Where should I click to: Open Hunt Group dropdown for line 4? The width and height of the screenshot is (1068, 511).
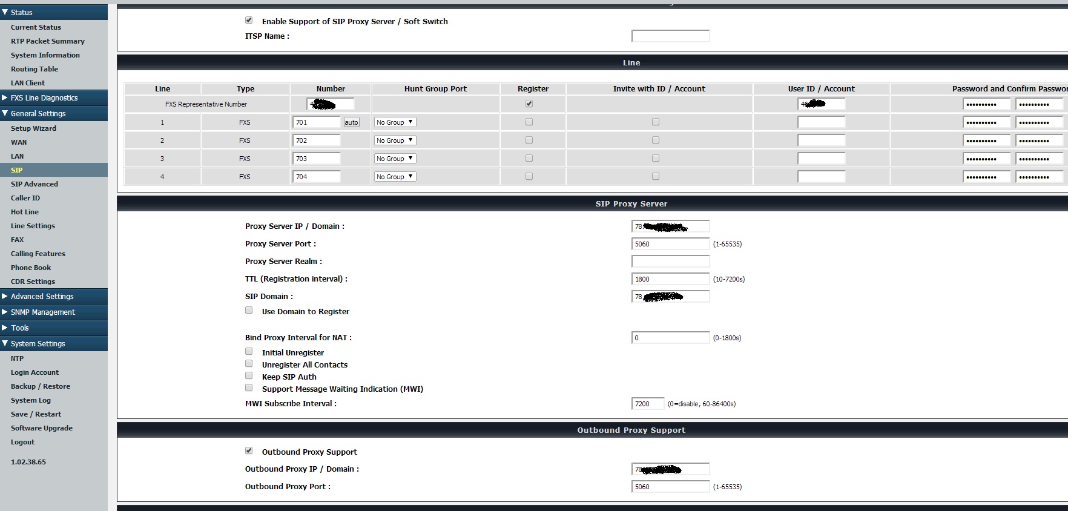point(395,177)
